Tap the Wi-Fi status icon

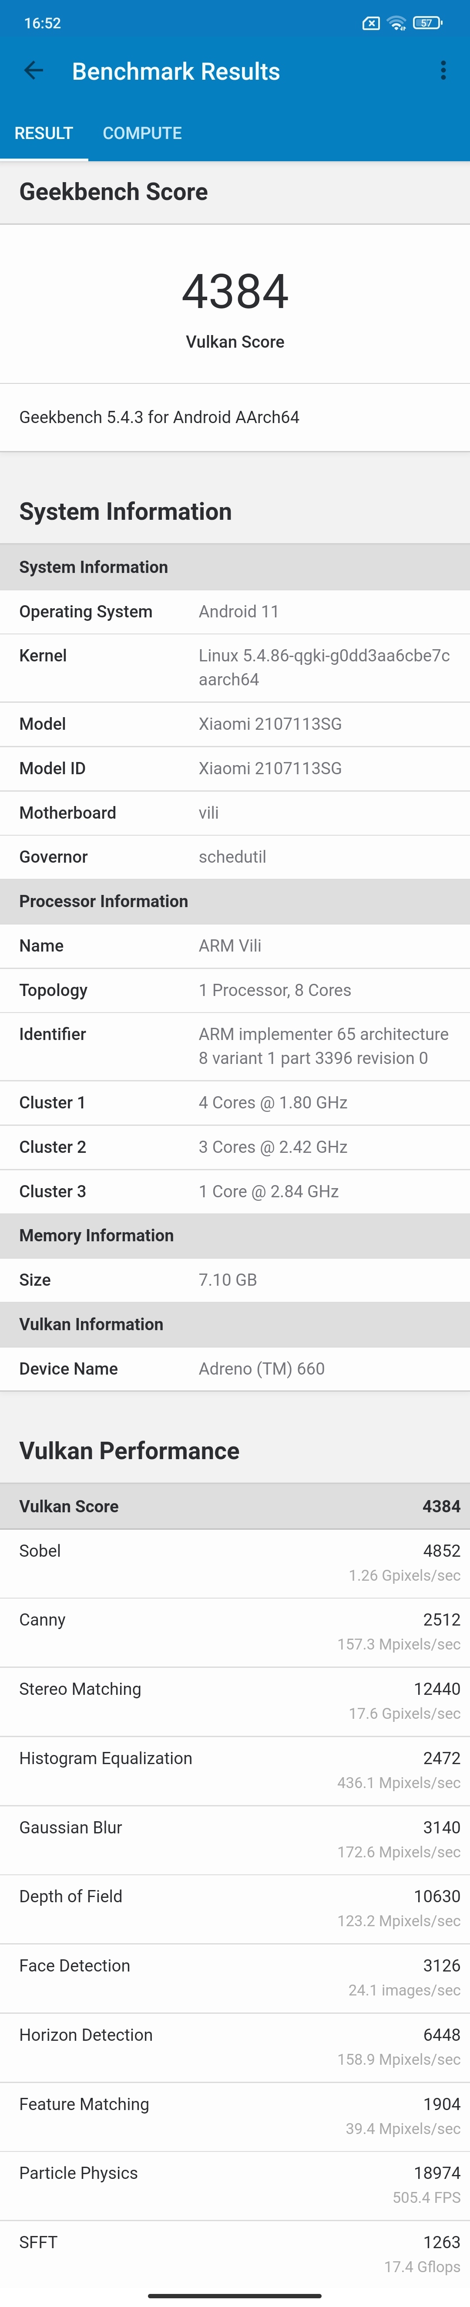pos(396,23)
